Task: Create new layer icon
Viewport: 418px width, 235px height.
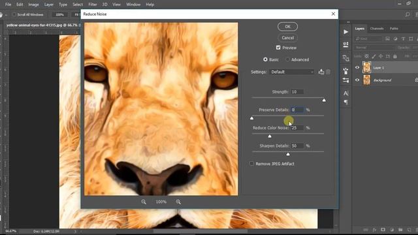Action: [x=410, y=230]
